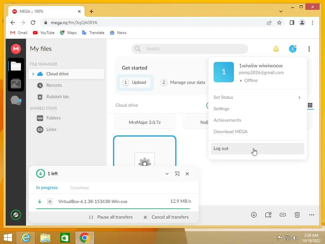325x244 pixels.
Task: Click into the MEGA search field
Action: click(190, 49)
